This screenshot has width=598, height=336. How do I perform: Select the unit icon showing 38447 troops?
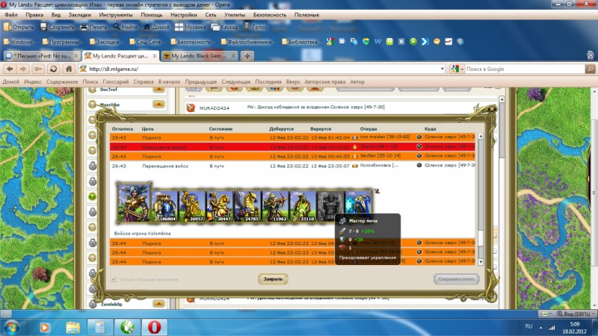(x=220, y=206)
